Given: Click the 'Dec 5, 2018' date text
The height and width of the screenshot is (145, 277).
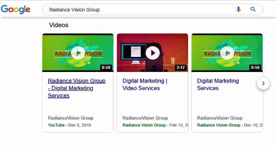Looking at the screenshot, I should (x=80, y=125).
